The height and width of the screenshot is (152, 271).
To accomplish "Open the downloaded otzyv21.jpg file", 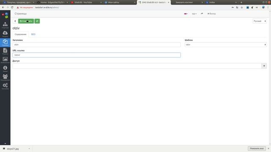I will pos(13,149).
